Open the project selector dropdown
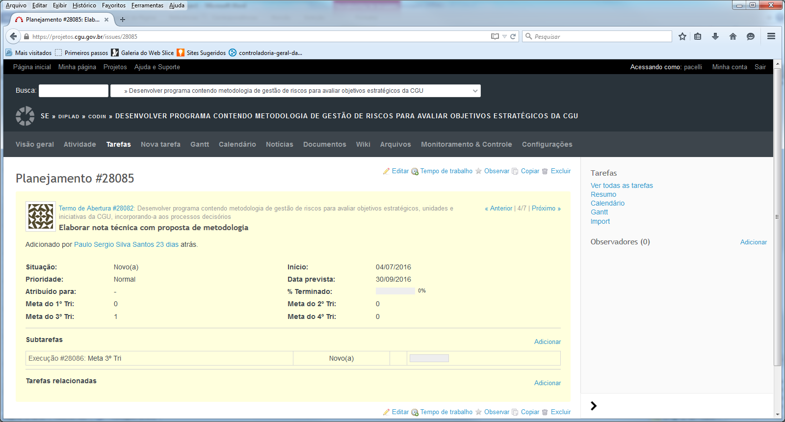The height and width of the screenshot is (422, 785). pyautogui.click(x=295, y=91)
